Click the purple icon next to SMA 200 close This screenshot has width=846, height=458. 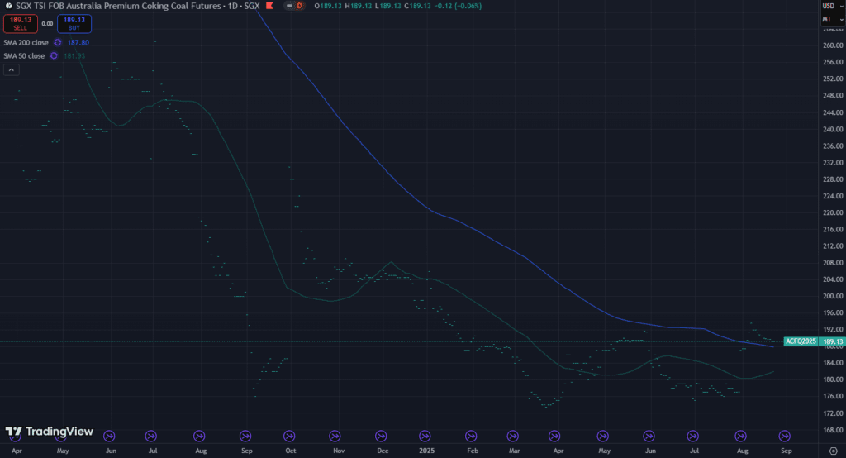click(x=58, y=42)
